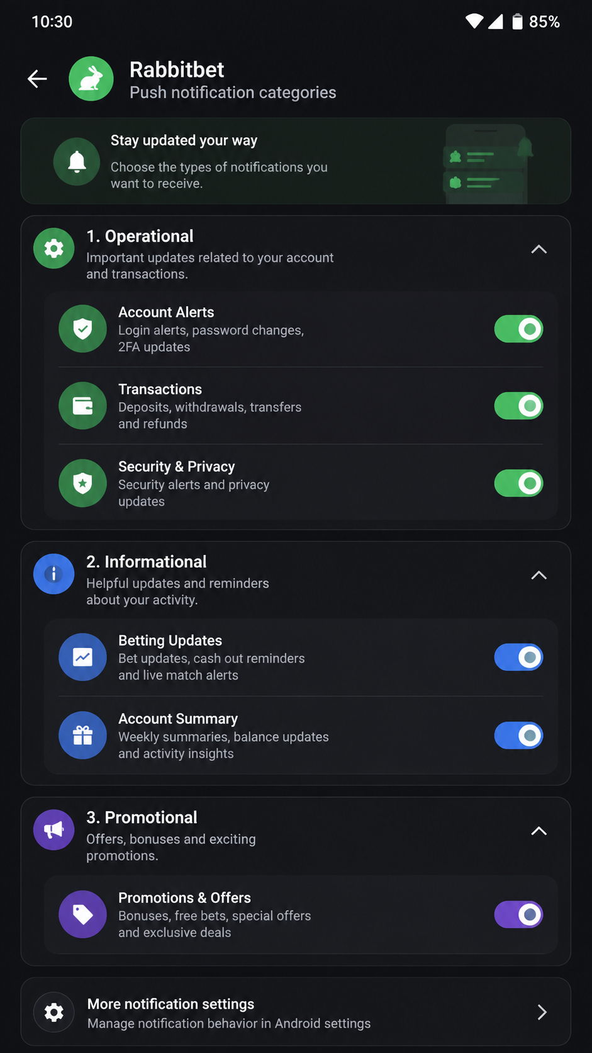Tap the battery indicator in the status bar

click(517, 21)
